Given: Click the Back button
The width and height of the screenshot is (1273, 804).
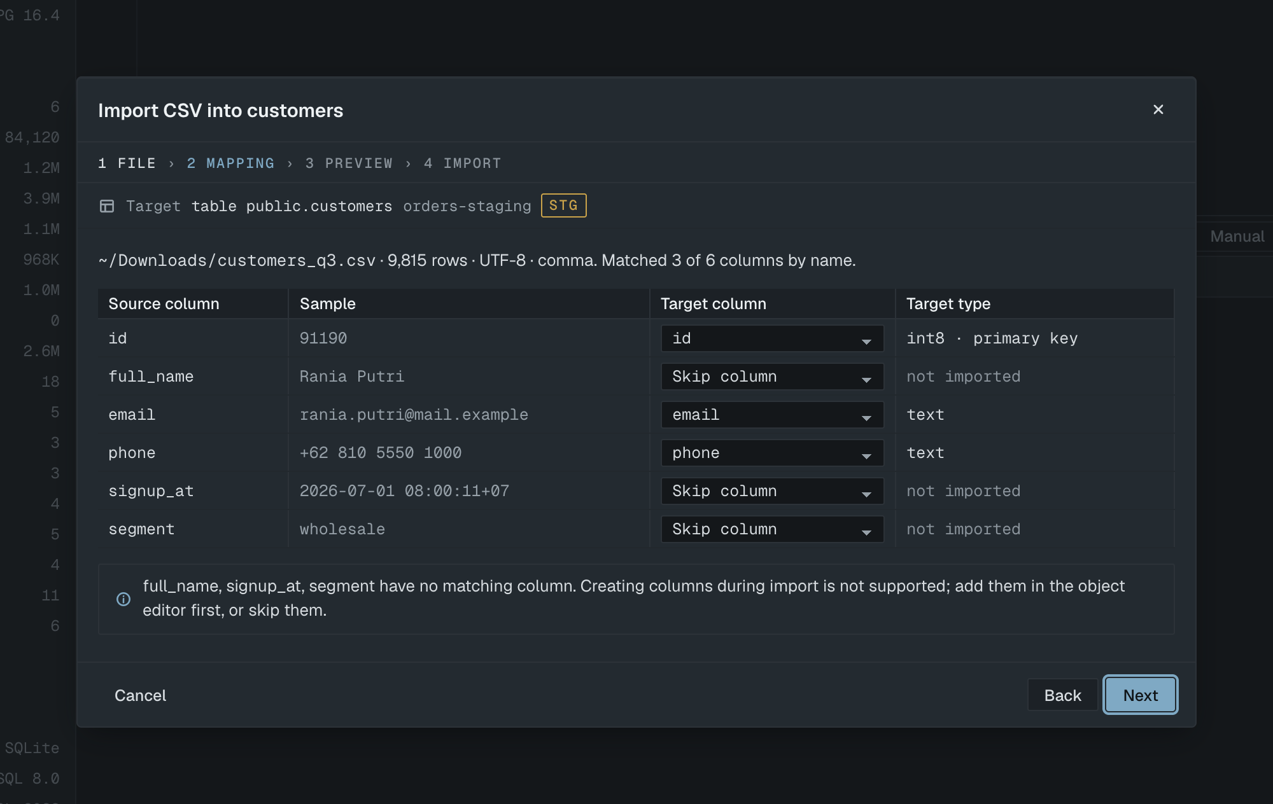Looking at the screenshot, I should pos(1062,695).
